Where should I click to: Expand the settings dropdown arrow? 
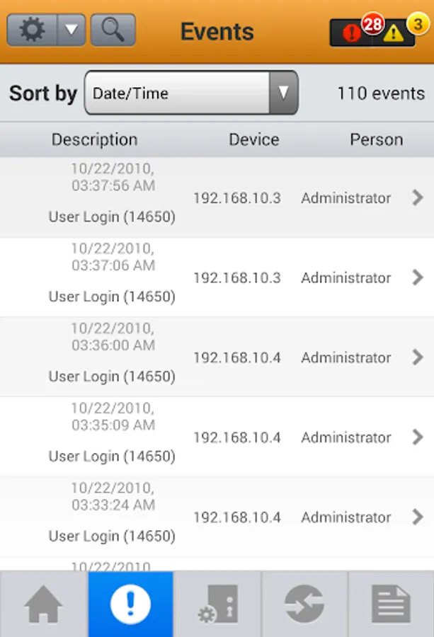(x=71, y=30)
